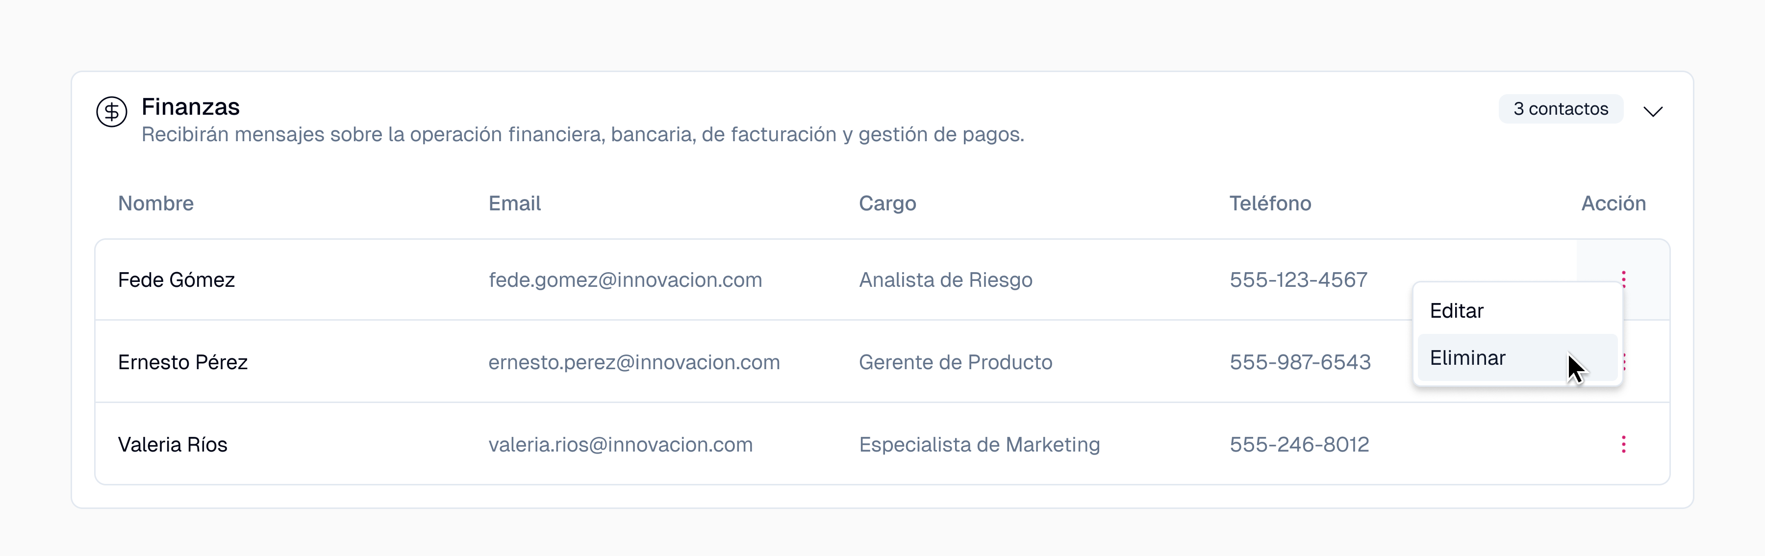Select Editar from the context menu
The height and width of the screenshot is (556, 1765).
point(1456,310)
